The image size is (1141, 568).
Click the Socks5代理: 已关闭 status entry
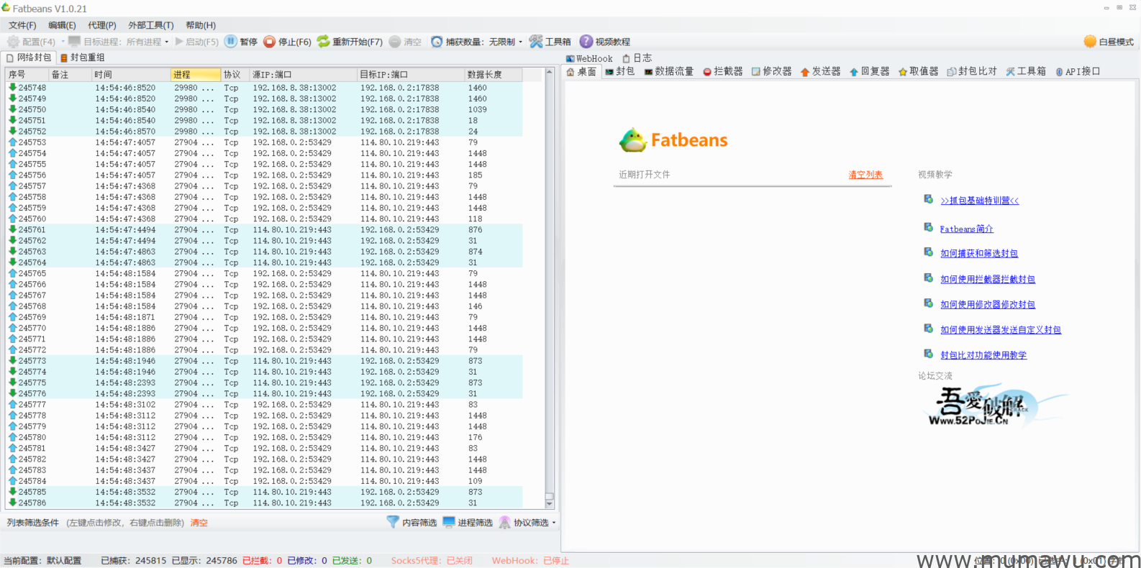pyautogui.click(x=432, y=561)
